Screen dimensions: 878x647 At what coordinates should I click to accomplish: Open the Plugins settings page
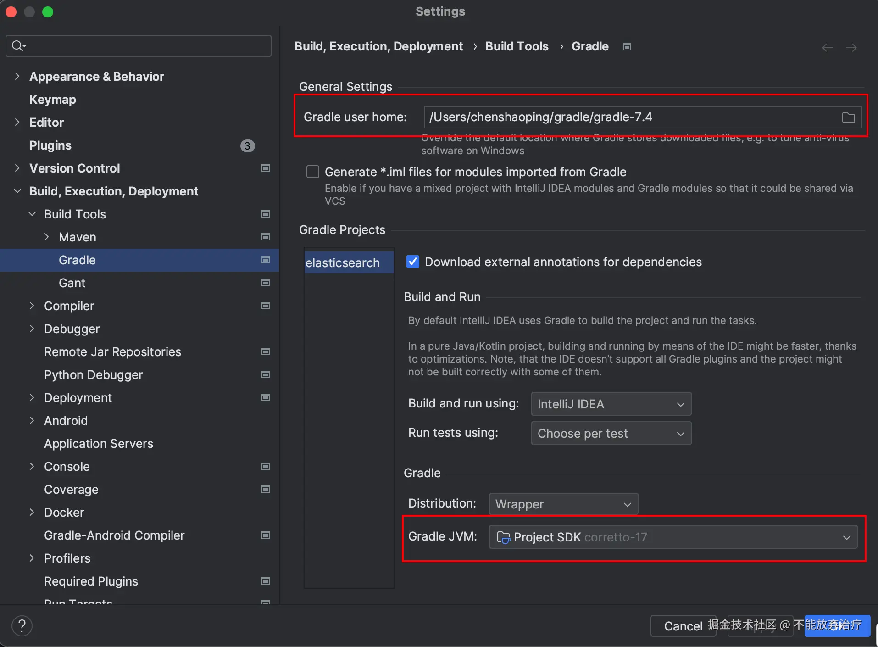[x=50, y=145]
